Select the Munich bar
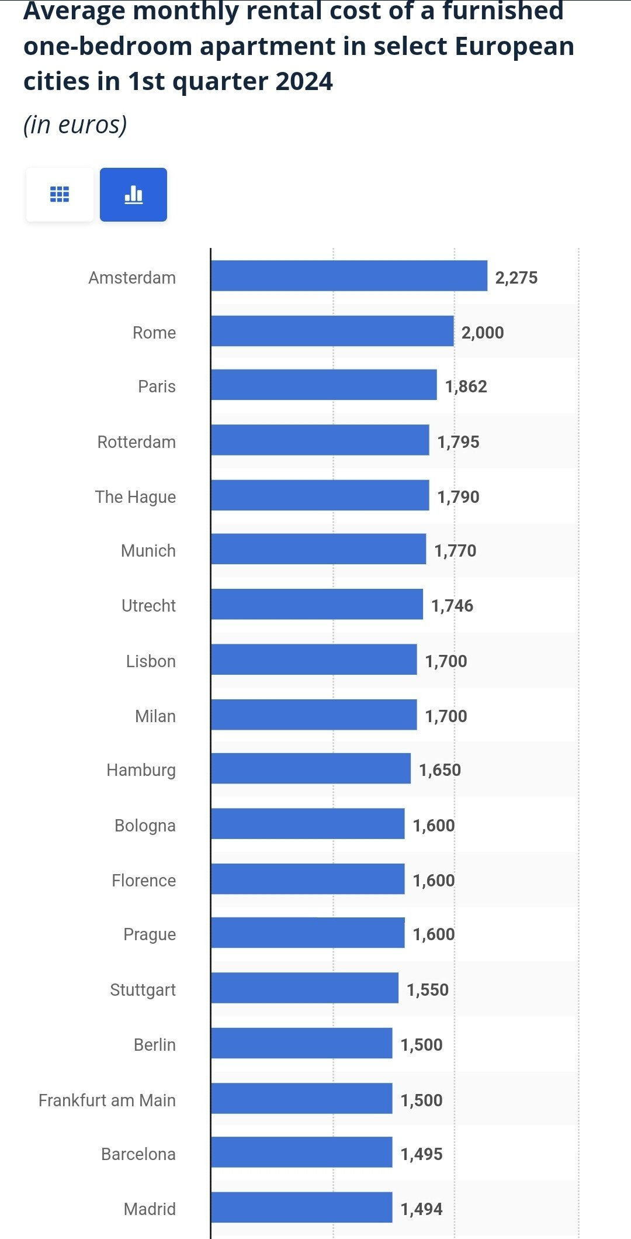 coord(318,549)
